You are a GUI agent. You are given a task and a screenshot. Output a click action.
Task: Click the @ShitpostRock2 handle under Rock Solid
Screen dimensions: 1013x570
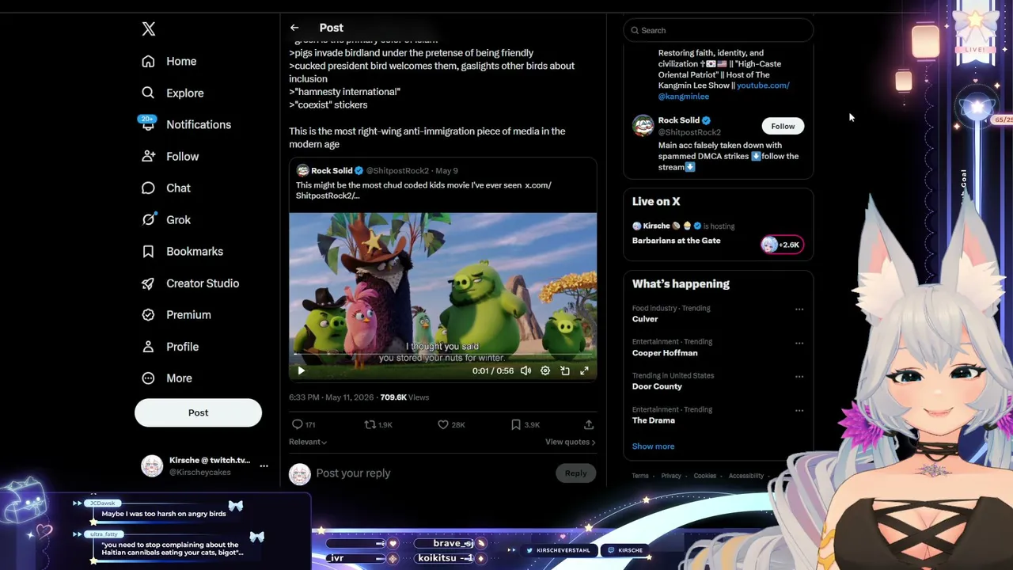[689, 132]
